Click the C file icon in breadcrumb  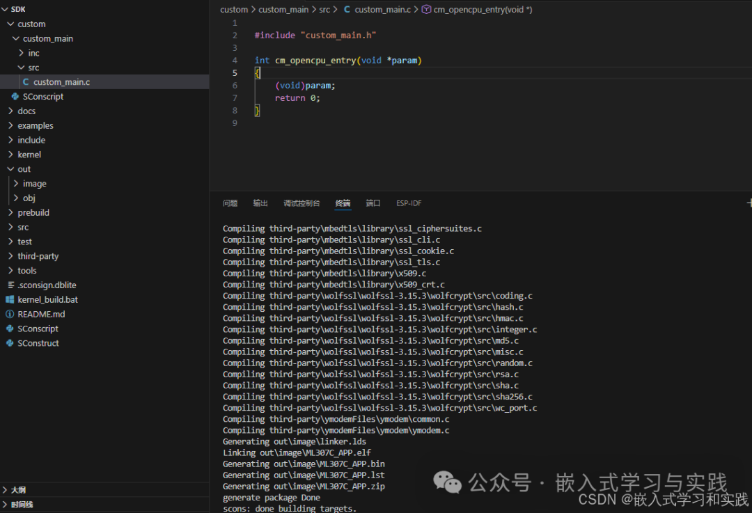coord(347,10)
